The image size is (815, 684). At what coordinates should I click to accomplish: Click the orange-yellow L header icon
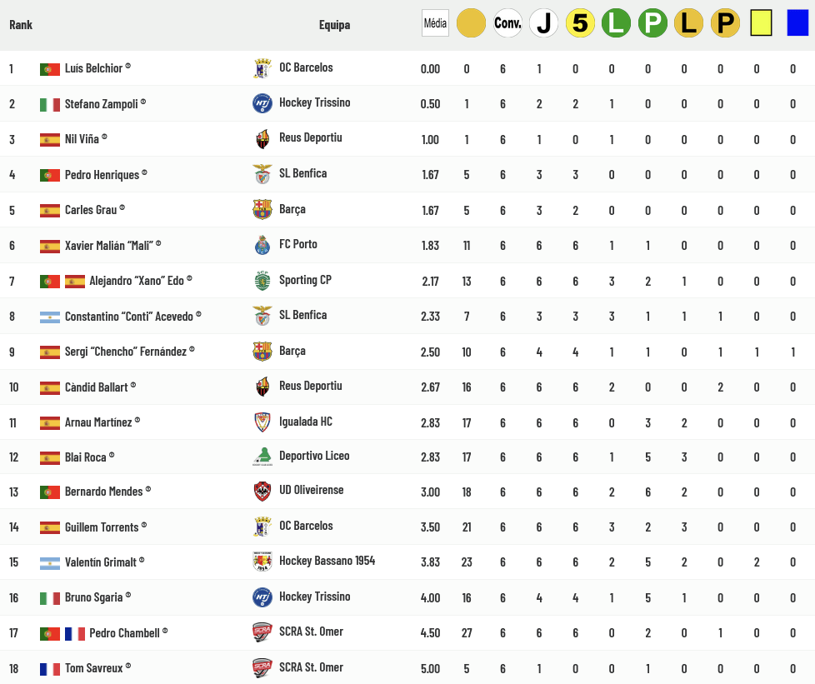click(688, 23)
